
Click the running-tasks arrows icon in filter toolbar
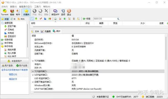pos(50,19)
